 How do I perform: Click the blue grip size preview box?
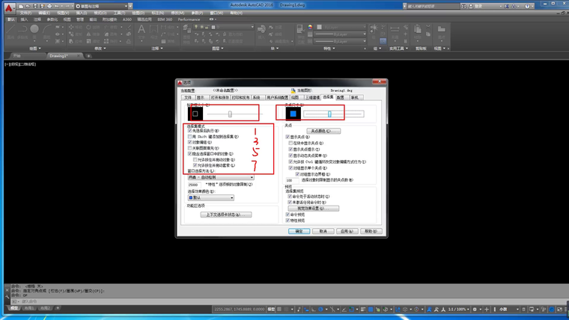[293, 114]
